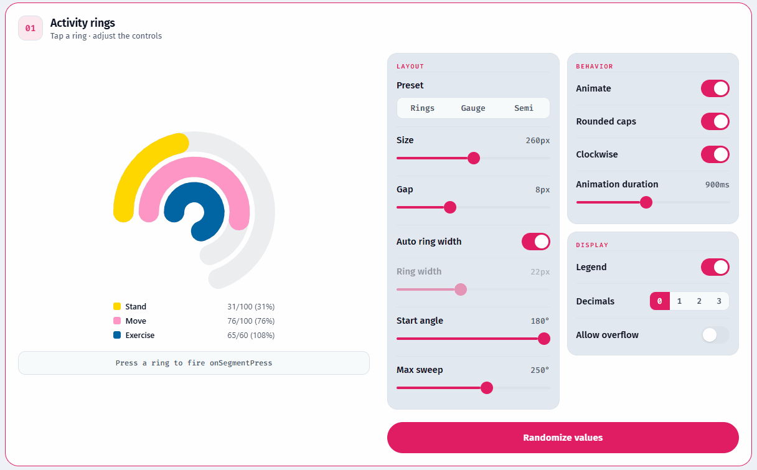This screenshot has height=470, width=757.
Task: Click the 250° max sweep value
Action: point(540,370)
